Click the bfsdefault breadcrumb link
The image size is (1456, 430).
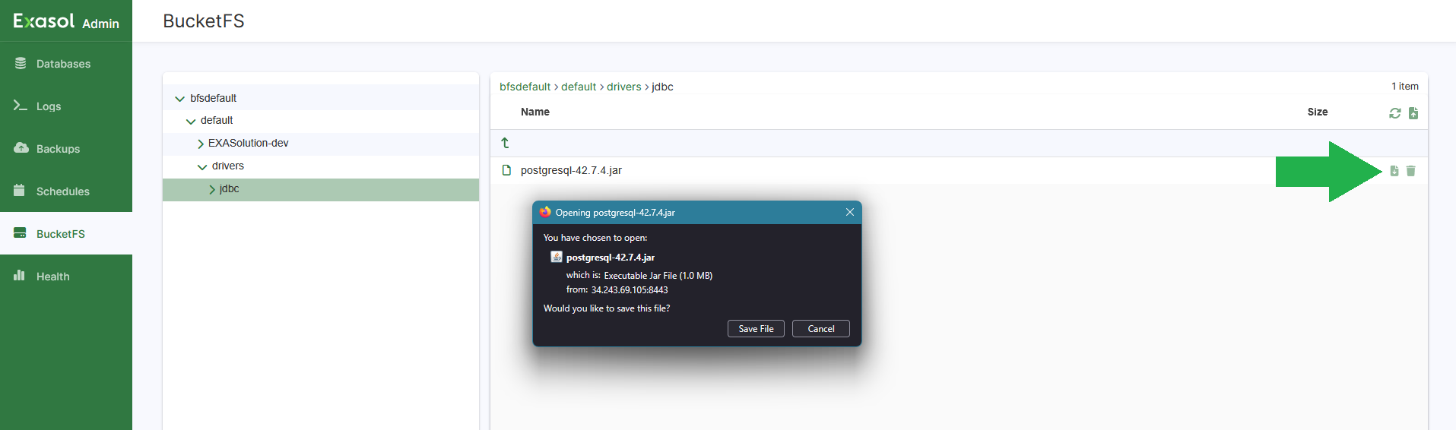525,87
